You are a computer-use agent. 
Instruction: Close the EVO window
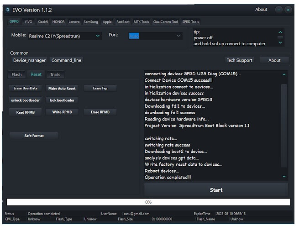point(288,10)
